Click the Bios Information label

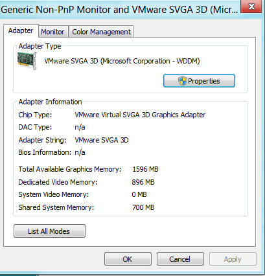coord(45,152)
